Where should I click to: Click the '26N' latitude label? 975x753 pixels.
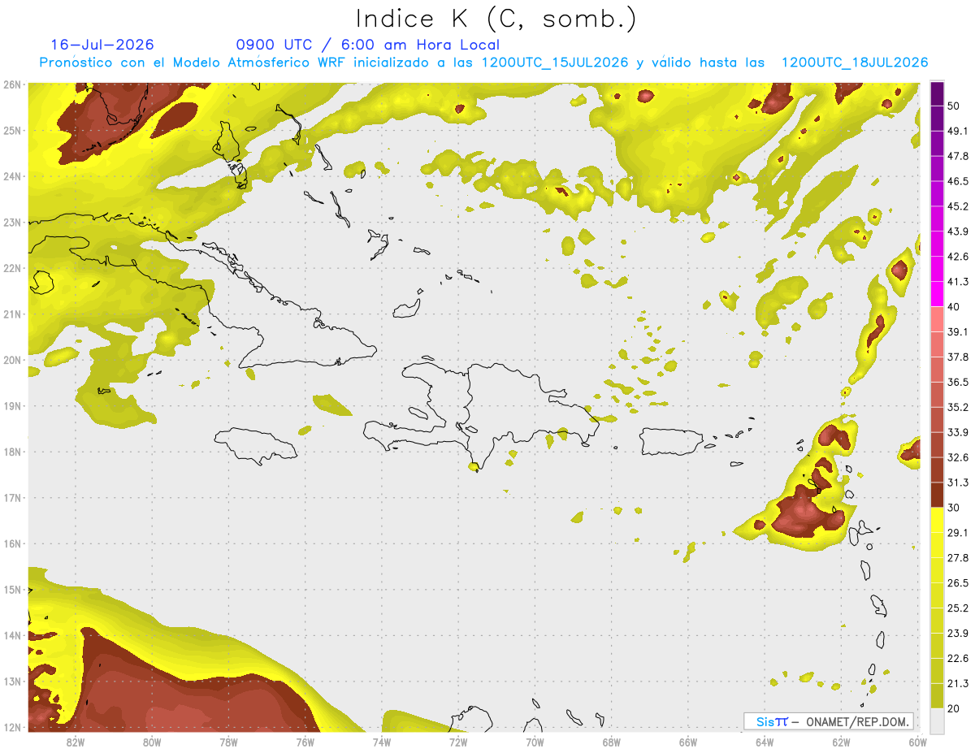(x=11, y=84)
